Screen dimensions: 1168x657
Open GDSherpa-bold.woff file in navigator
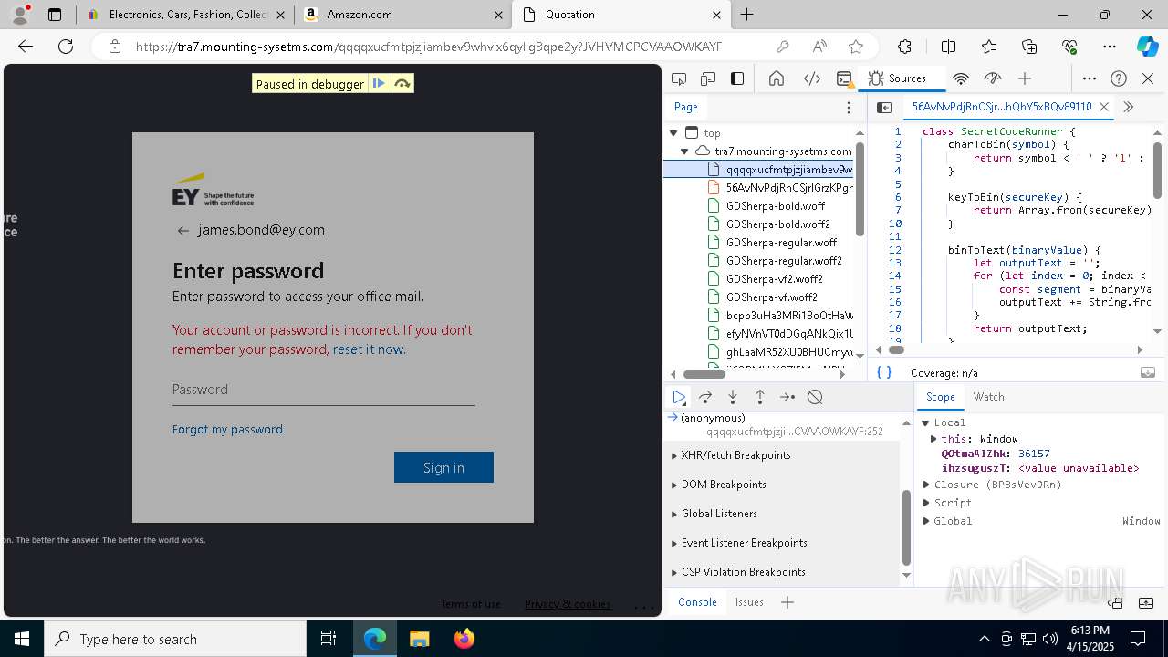(776, 206)
